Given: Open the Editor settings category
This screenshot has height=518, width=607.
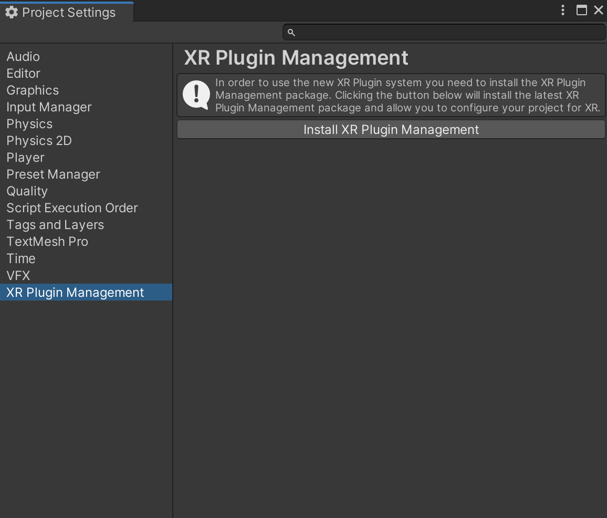Looking at the screenshot, I should (24, 74).
